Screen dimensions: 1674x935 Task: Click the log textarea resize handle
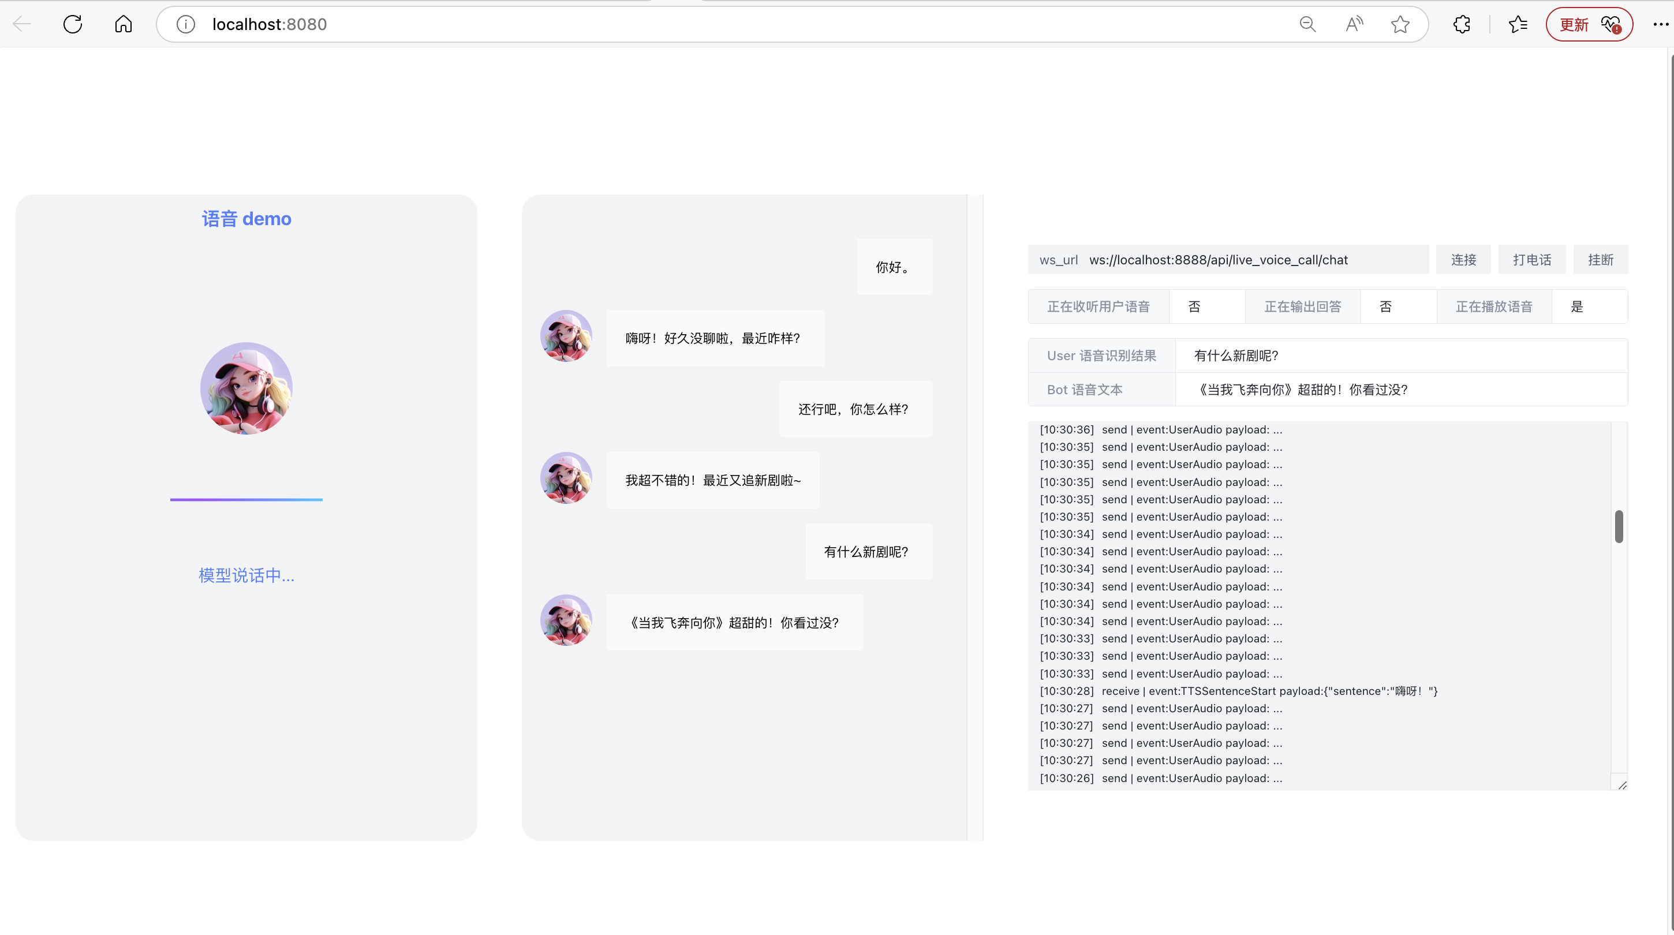pos(1622,785)
